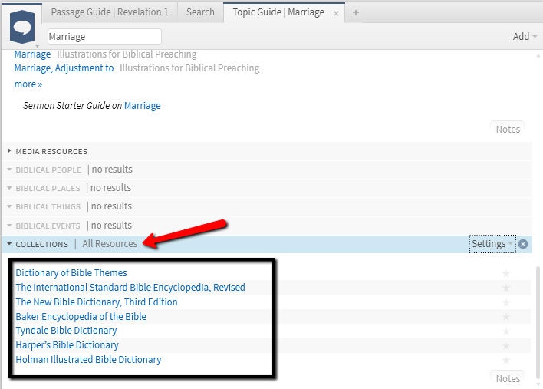
Task: Open the Add dropdown menu
Action: point(525,36)
